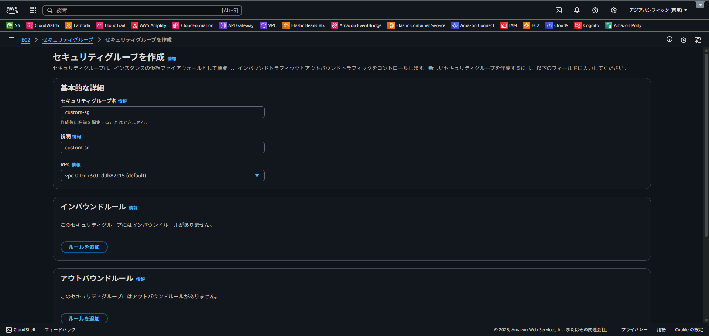This screenshot has width=709, height=336.
Task: Open the CloudTrail shortcut
Action: [111, 25]
